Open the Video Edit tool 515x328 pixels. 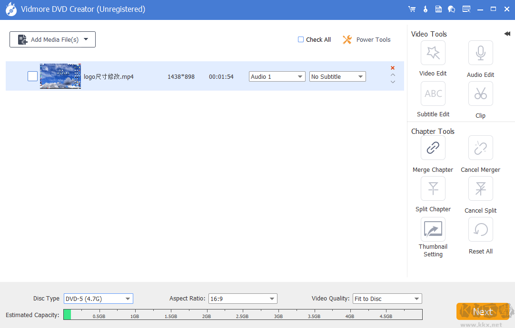click(x=433, y=53)
